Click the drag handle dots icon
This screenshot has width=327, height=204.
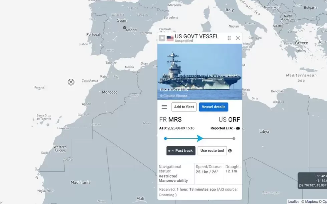[x=229, y=38]
